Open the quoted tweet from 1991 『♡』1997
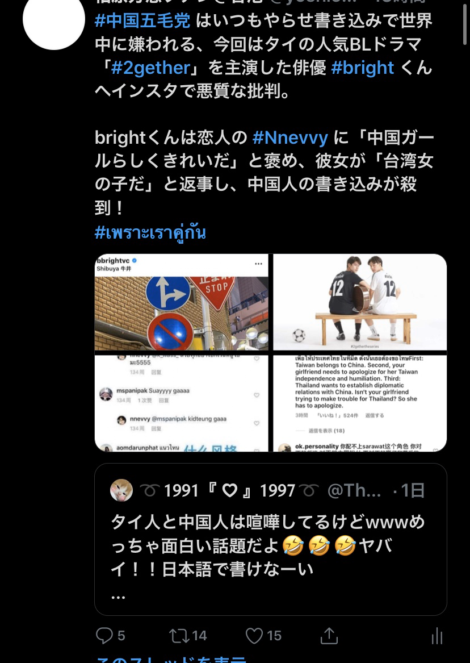 coord(271,539)
